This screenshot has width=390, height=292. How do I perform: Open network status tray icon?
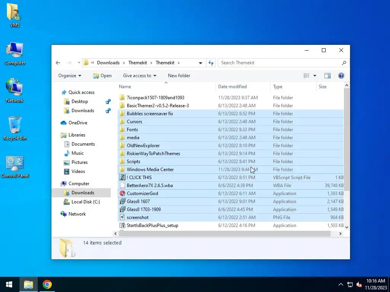[x=350, y=284]
